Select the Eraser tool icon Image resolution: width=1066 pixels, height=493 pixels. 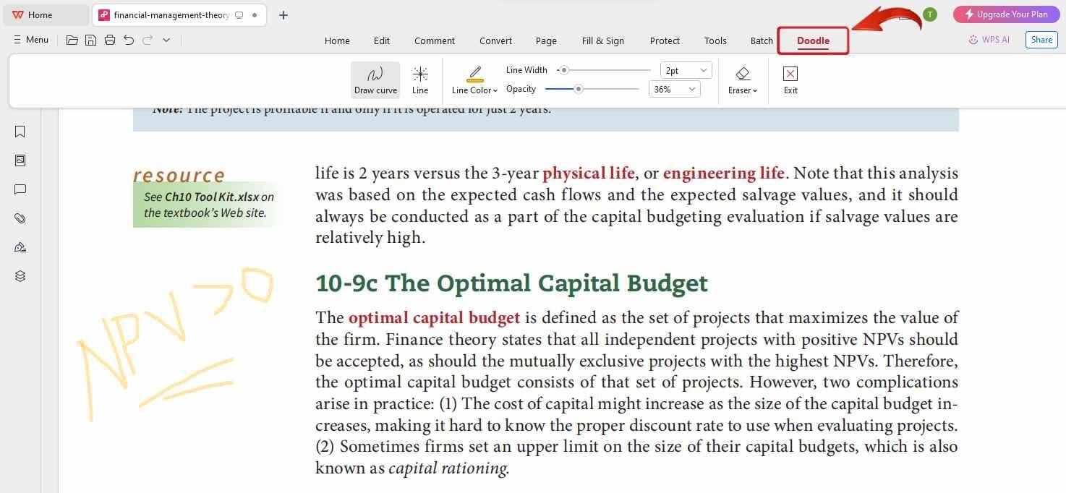coord(743,74)
